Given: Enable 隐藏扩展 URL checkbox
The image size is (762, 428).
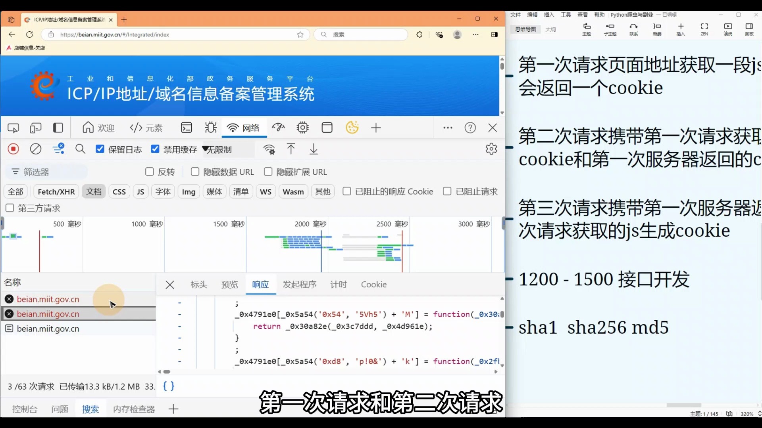Looking at the screenshot, I should (268, 172).
